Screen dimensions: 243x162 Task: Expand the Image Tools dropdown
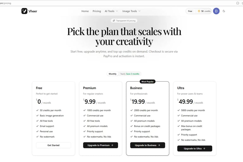pyautogui.click(x=131, y=11)
